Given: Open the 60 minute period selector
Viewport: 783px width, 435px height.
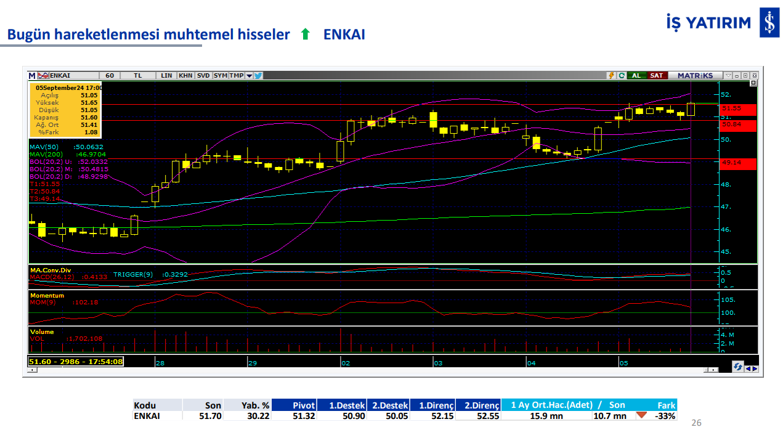Looking at the screenshot, I should (x=110, y=75).
